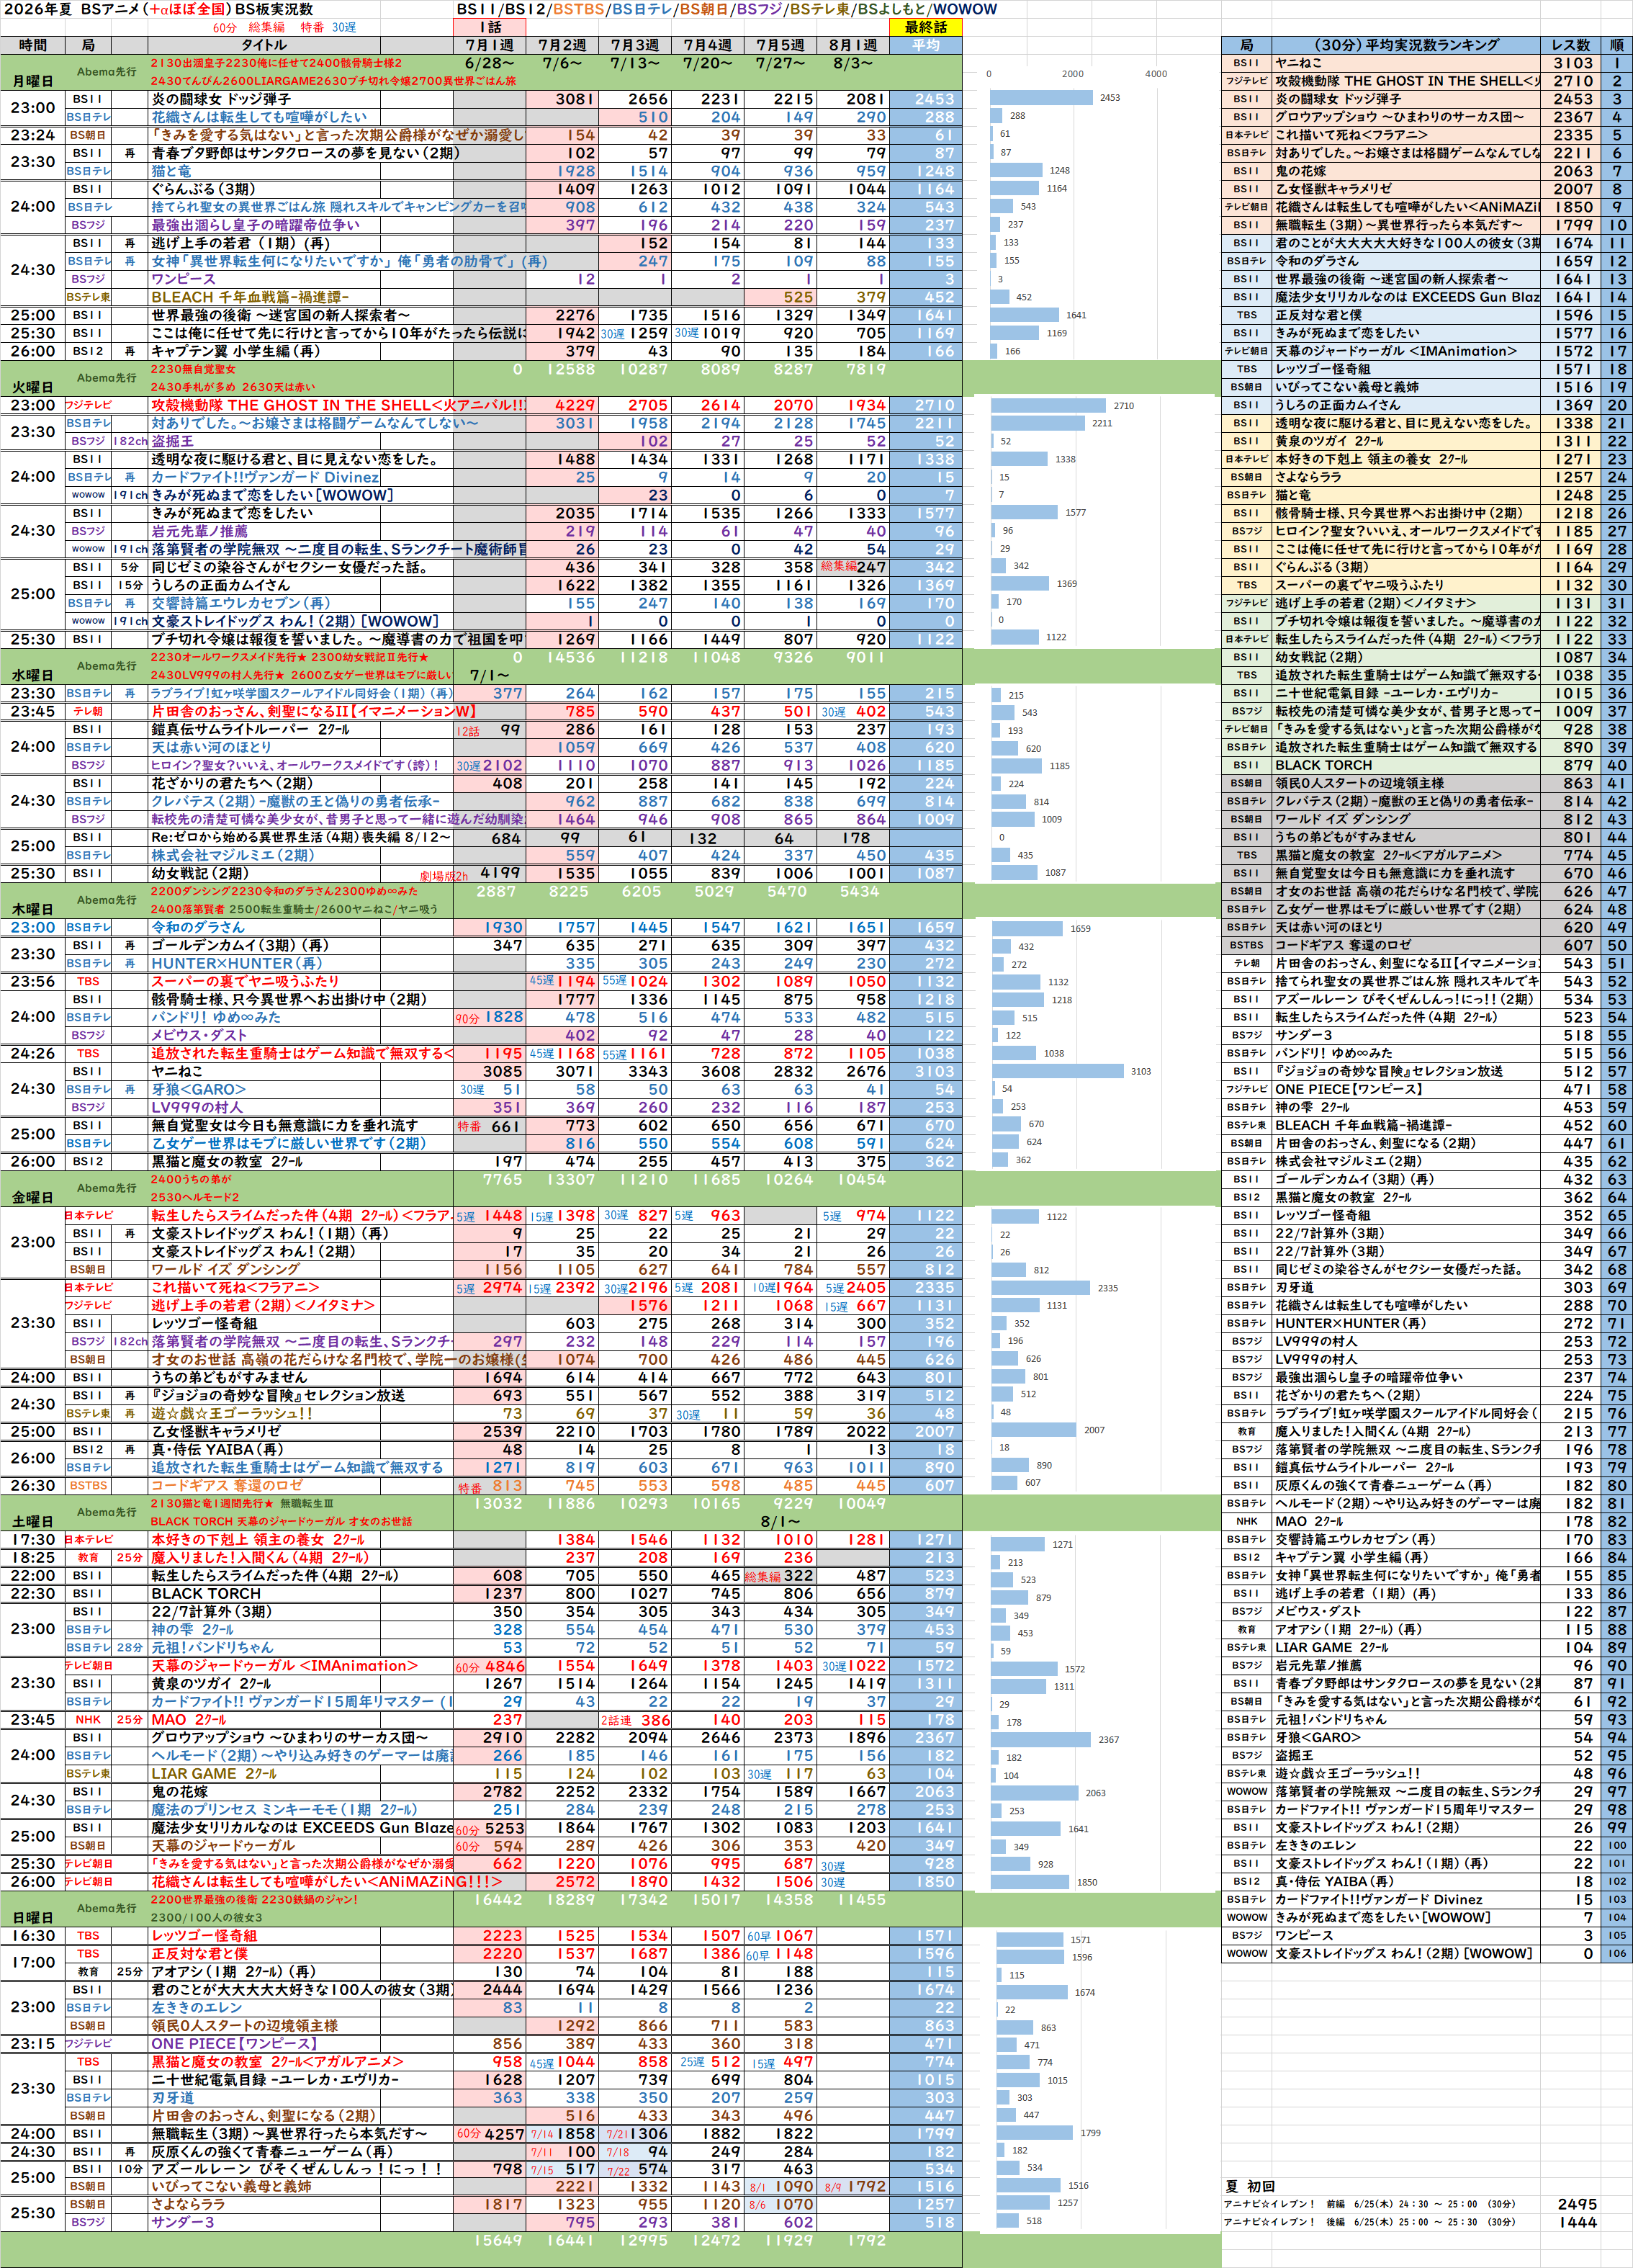Screen dimensions: 1633x2268
Task: Click さよならララ title in Sunday schedule
Action: (x=188, y=2203)
